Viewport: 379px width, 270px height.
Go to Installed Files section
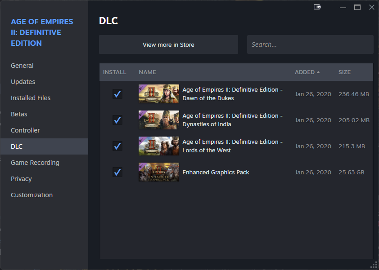[x=44, y=98]
